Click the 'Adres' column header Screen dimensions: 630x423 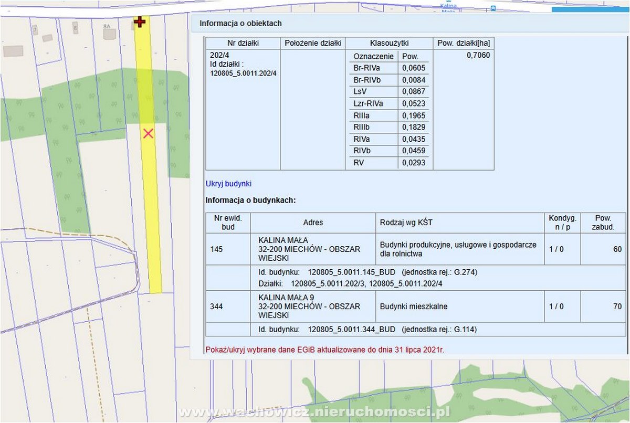tap(313, 223)
